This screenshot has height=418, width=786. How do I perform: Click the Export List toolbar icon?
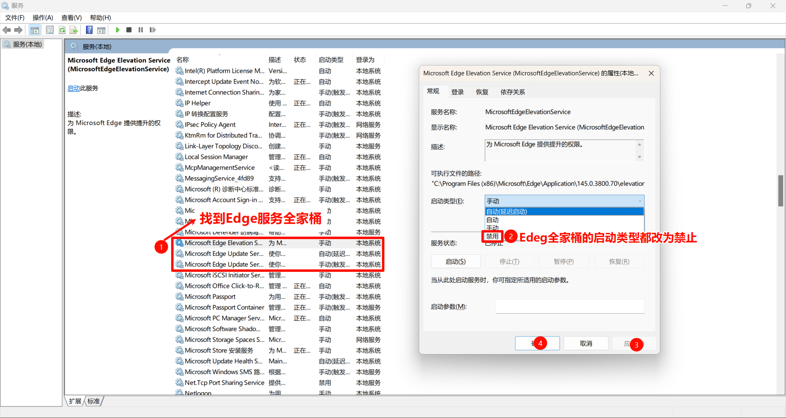pos(74,29)
